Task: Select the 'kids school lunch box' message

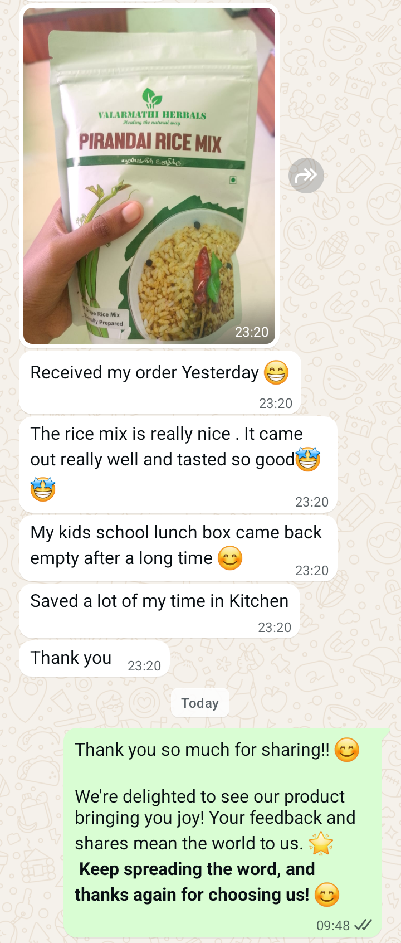Action: tap(178, 548)
